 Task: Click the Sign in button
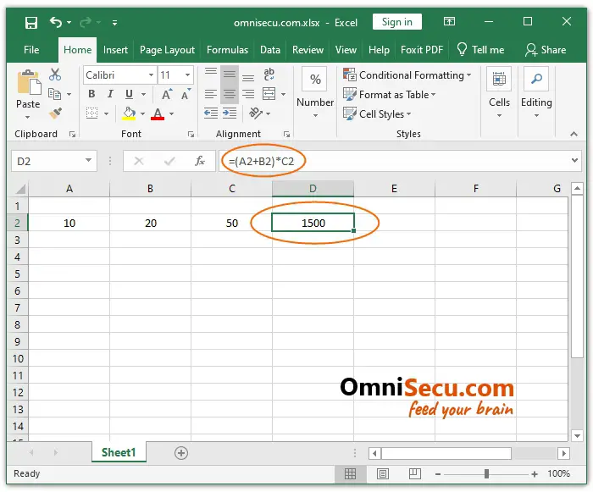(396, 22)
